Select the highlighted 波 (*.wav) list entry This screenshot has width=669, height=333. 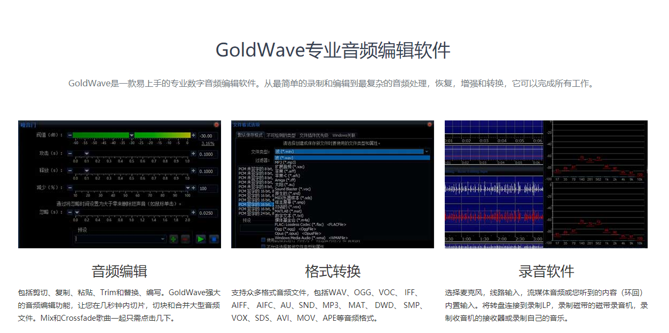tap(352, 158)
